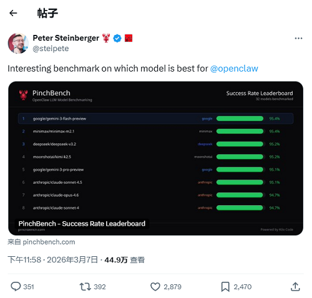Open the three-dot more options menu
Screen dimensions: 312x298
pyautogui.click(x=298, y=38)
